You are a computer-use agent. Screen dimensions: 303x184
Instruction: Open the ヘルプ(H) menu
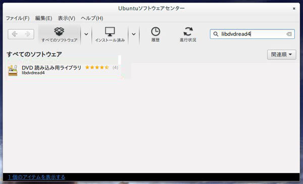click(x=92, y=18)
